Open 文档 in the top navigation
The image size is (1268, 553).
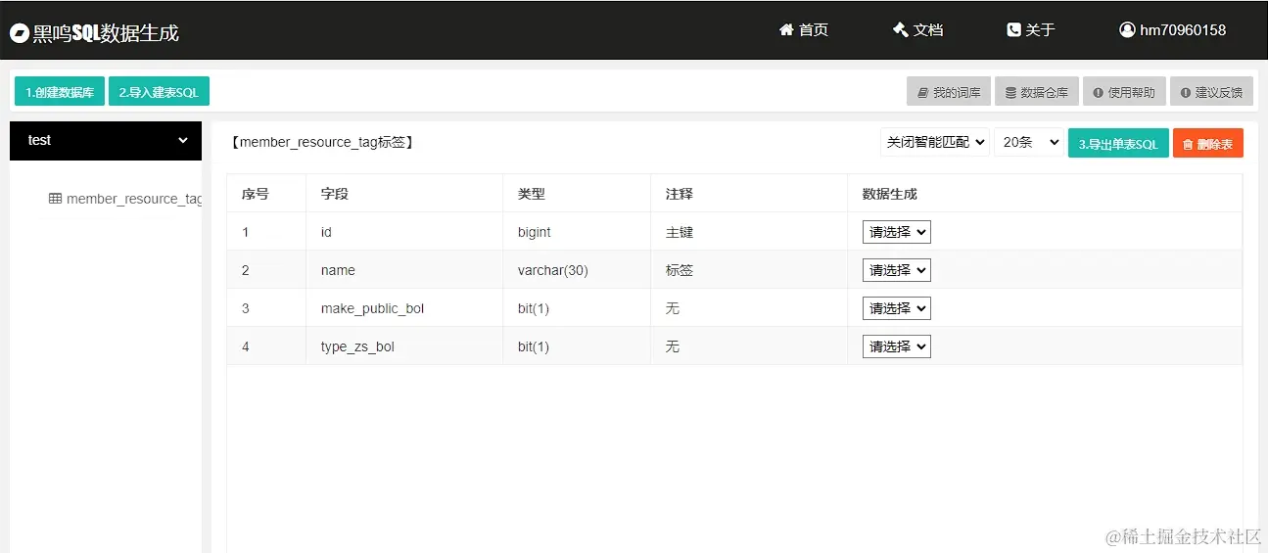pos(918,30)
